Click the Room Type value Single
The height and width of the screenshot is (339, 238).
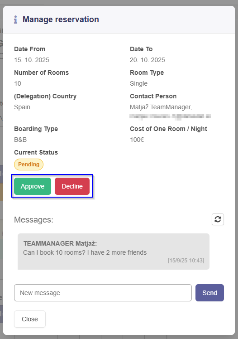(139, 83)
